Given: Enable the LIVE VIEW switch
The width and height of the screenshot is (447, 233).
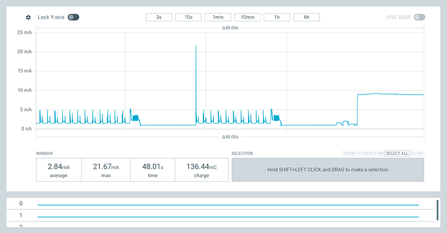Looking at the screenshot, I should [419, 17].
